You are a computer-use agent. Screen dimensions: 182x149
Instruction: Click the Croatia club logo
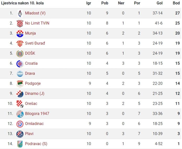[x=20, y=64]
